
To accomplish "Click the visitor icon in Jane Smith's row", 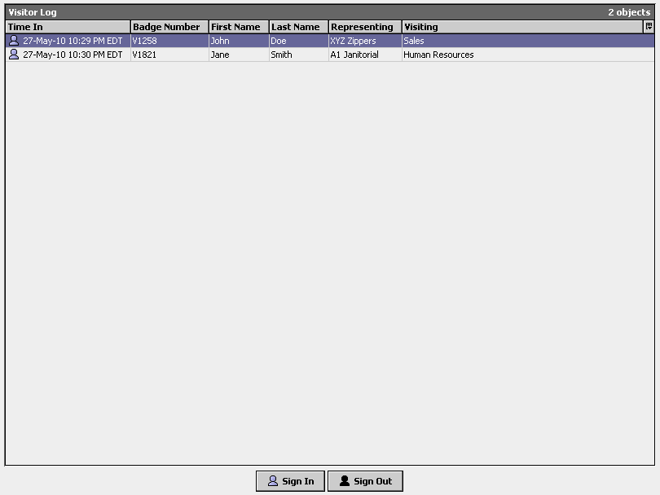I will [x=13, y=55].
